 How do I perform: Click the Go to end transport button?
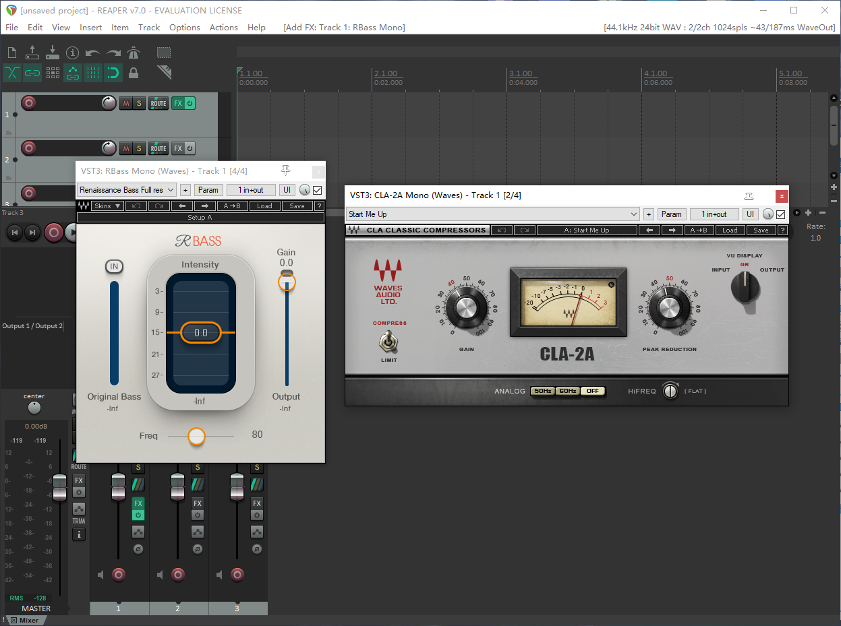pos(32,232)
